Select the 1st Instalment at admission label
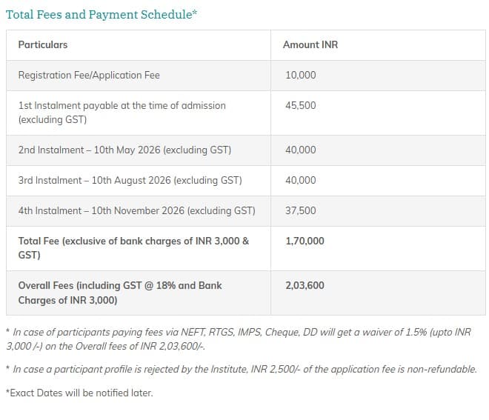The width and height of the screenshot is (489, 420). click(122, 112)
